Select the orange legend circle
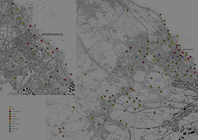The height and width of the screenshot is (140, 198). click(x=10, y=121)
